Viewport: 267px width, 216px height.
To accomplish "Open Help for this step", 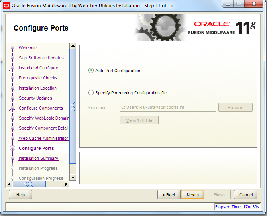I will [20, 195].
